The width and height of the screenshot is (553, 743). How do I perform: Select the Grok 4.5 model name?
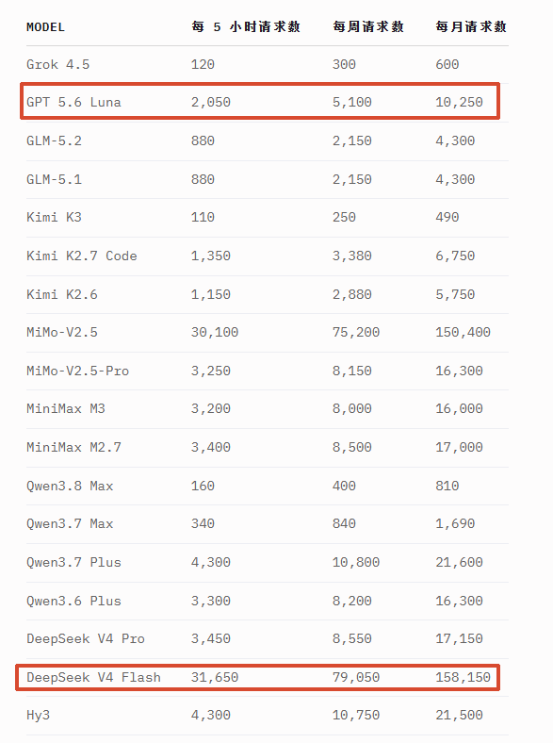(x=57, y=64)
